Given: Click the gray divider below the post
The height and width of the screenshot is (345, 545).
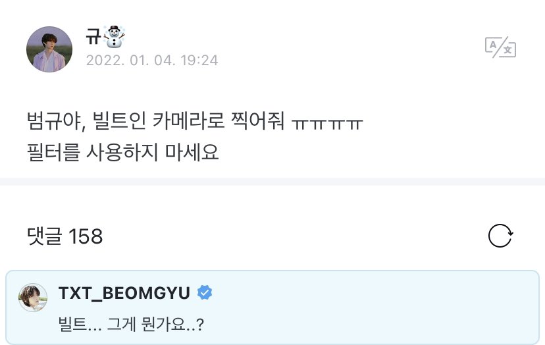Looking at the screenshot, I should [272, 182].
